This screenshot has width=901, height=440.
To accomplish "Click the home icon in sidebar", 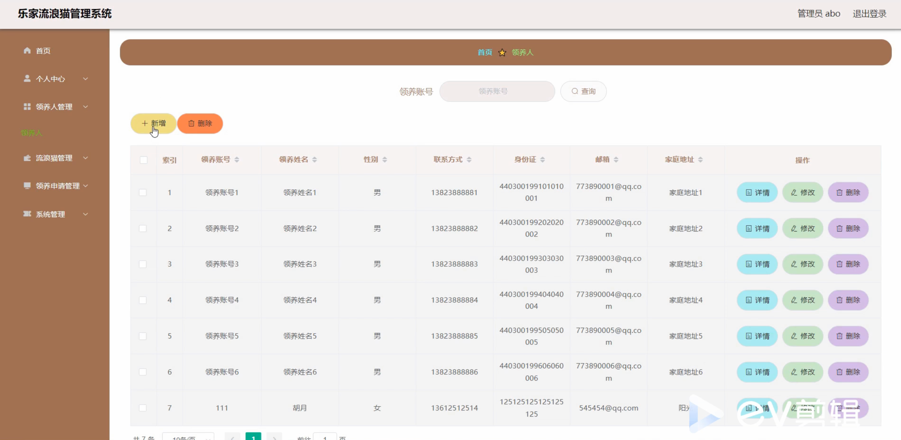I will [x=27, y=50].
